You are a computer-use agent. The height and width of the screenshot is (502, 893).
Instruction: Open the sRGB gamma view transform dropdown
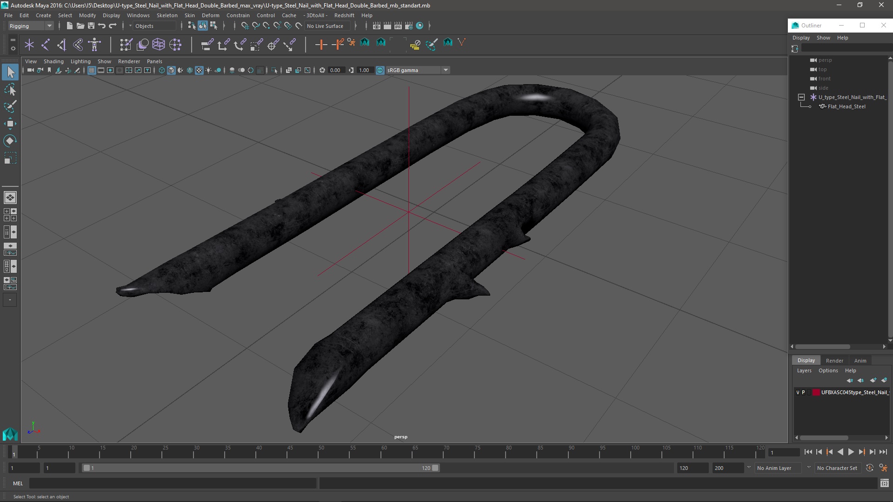[418, 70]
